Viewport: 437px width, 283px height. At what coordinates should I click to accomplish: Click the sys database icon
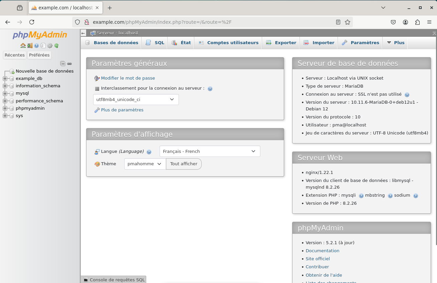pos(12,116)
